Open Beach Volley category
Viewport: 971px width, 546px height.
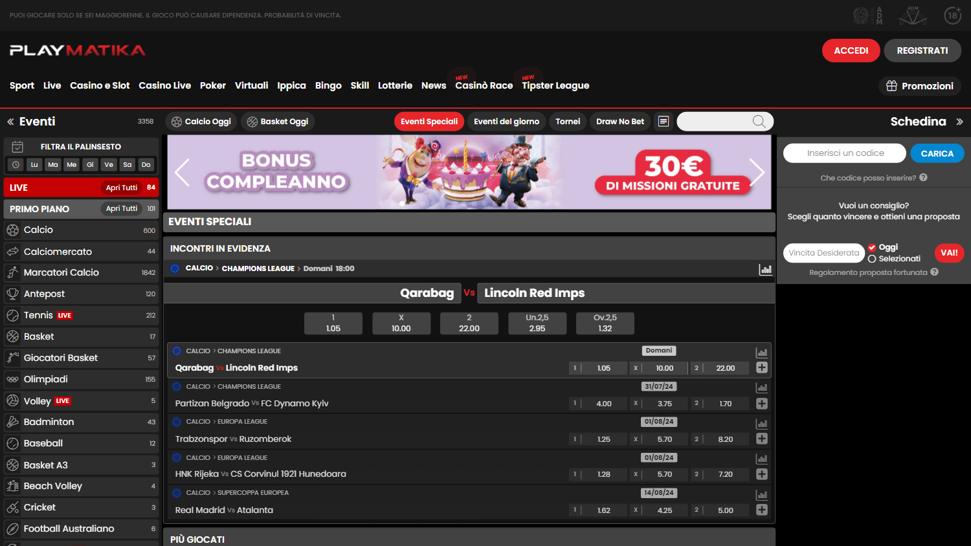click(81, 486)
